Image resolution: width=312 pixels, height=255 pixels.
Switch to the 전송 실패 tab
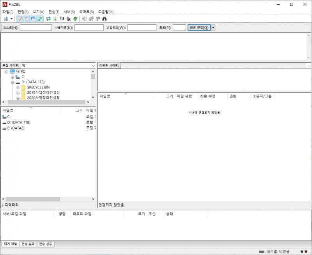point(28,244)
